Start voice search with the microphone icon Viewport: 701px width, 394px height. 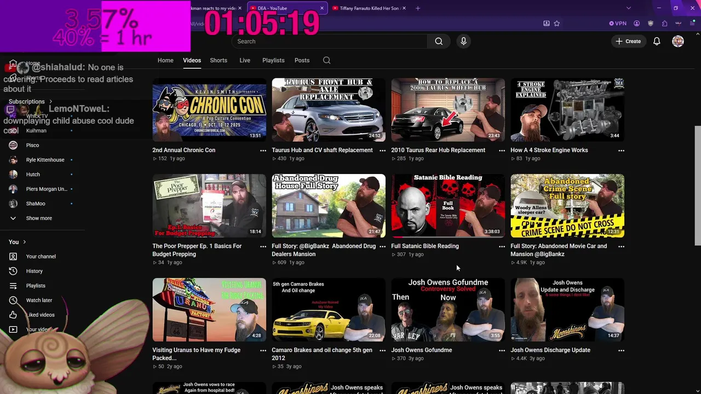tap(463, 41)
